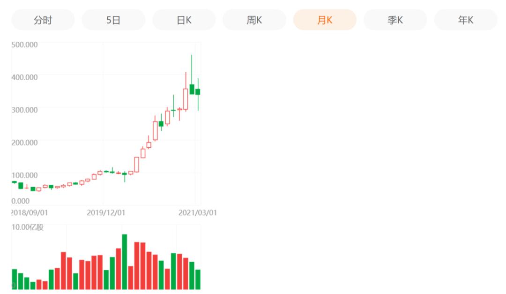Open the 日K candlestick tab

pos(184,20)
